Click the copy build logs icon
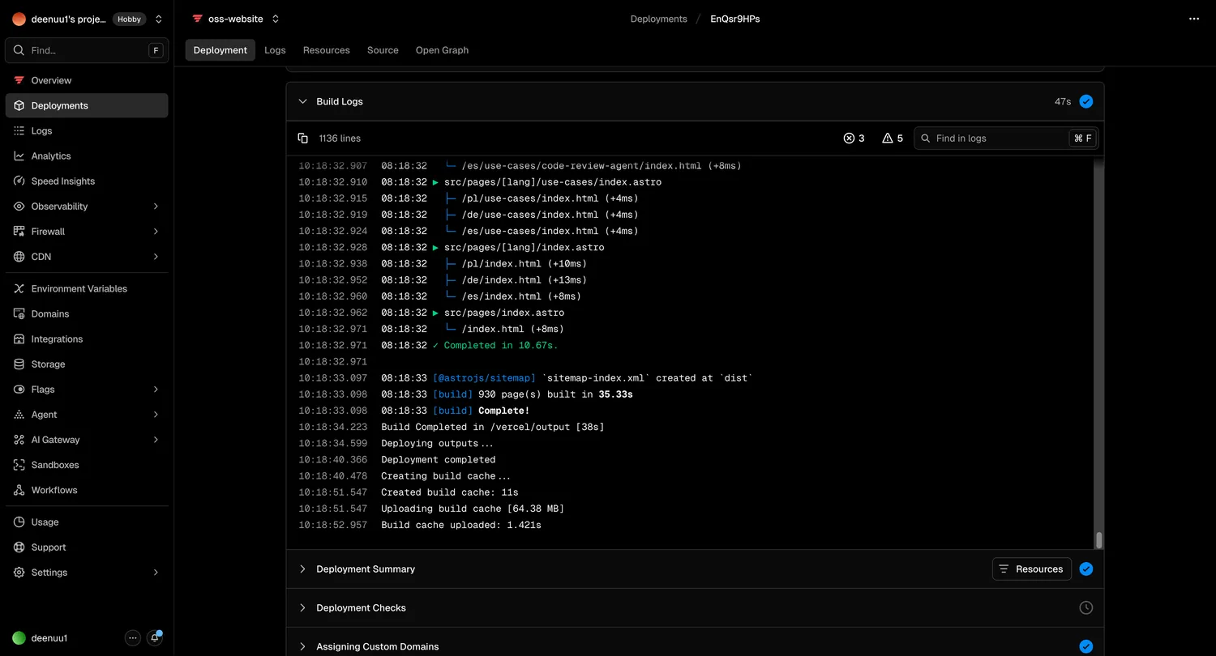 pos(303,138)
